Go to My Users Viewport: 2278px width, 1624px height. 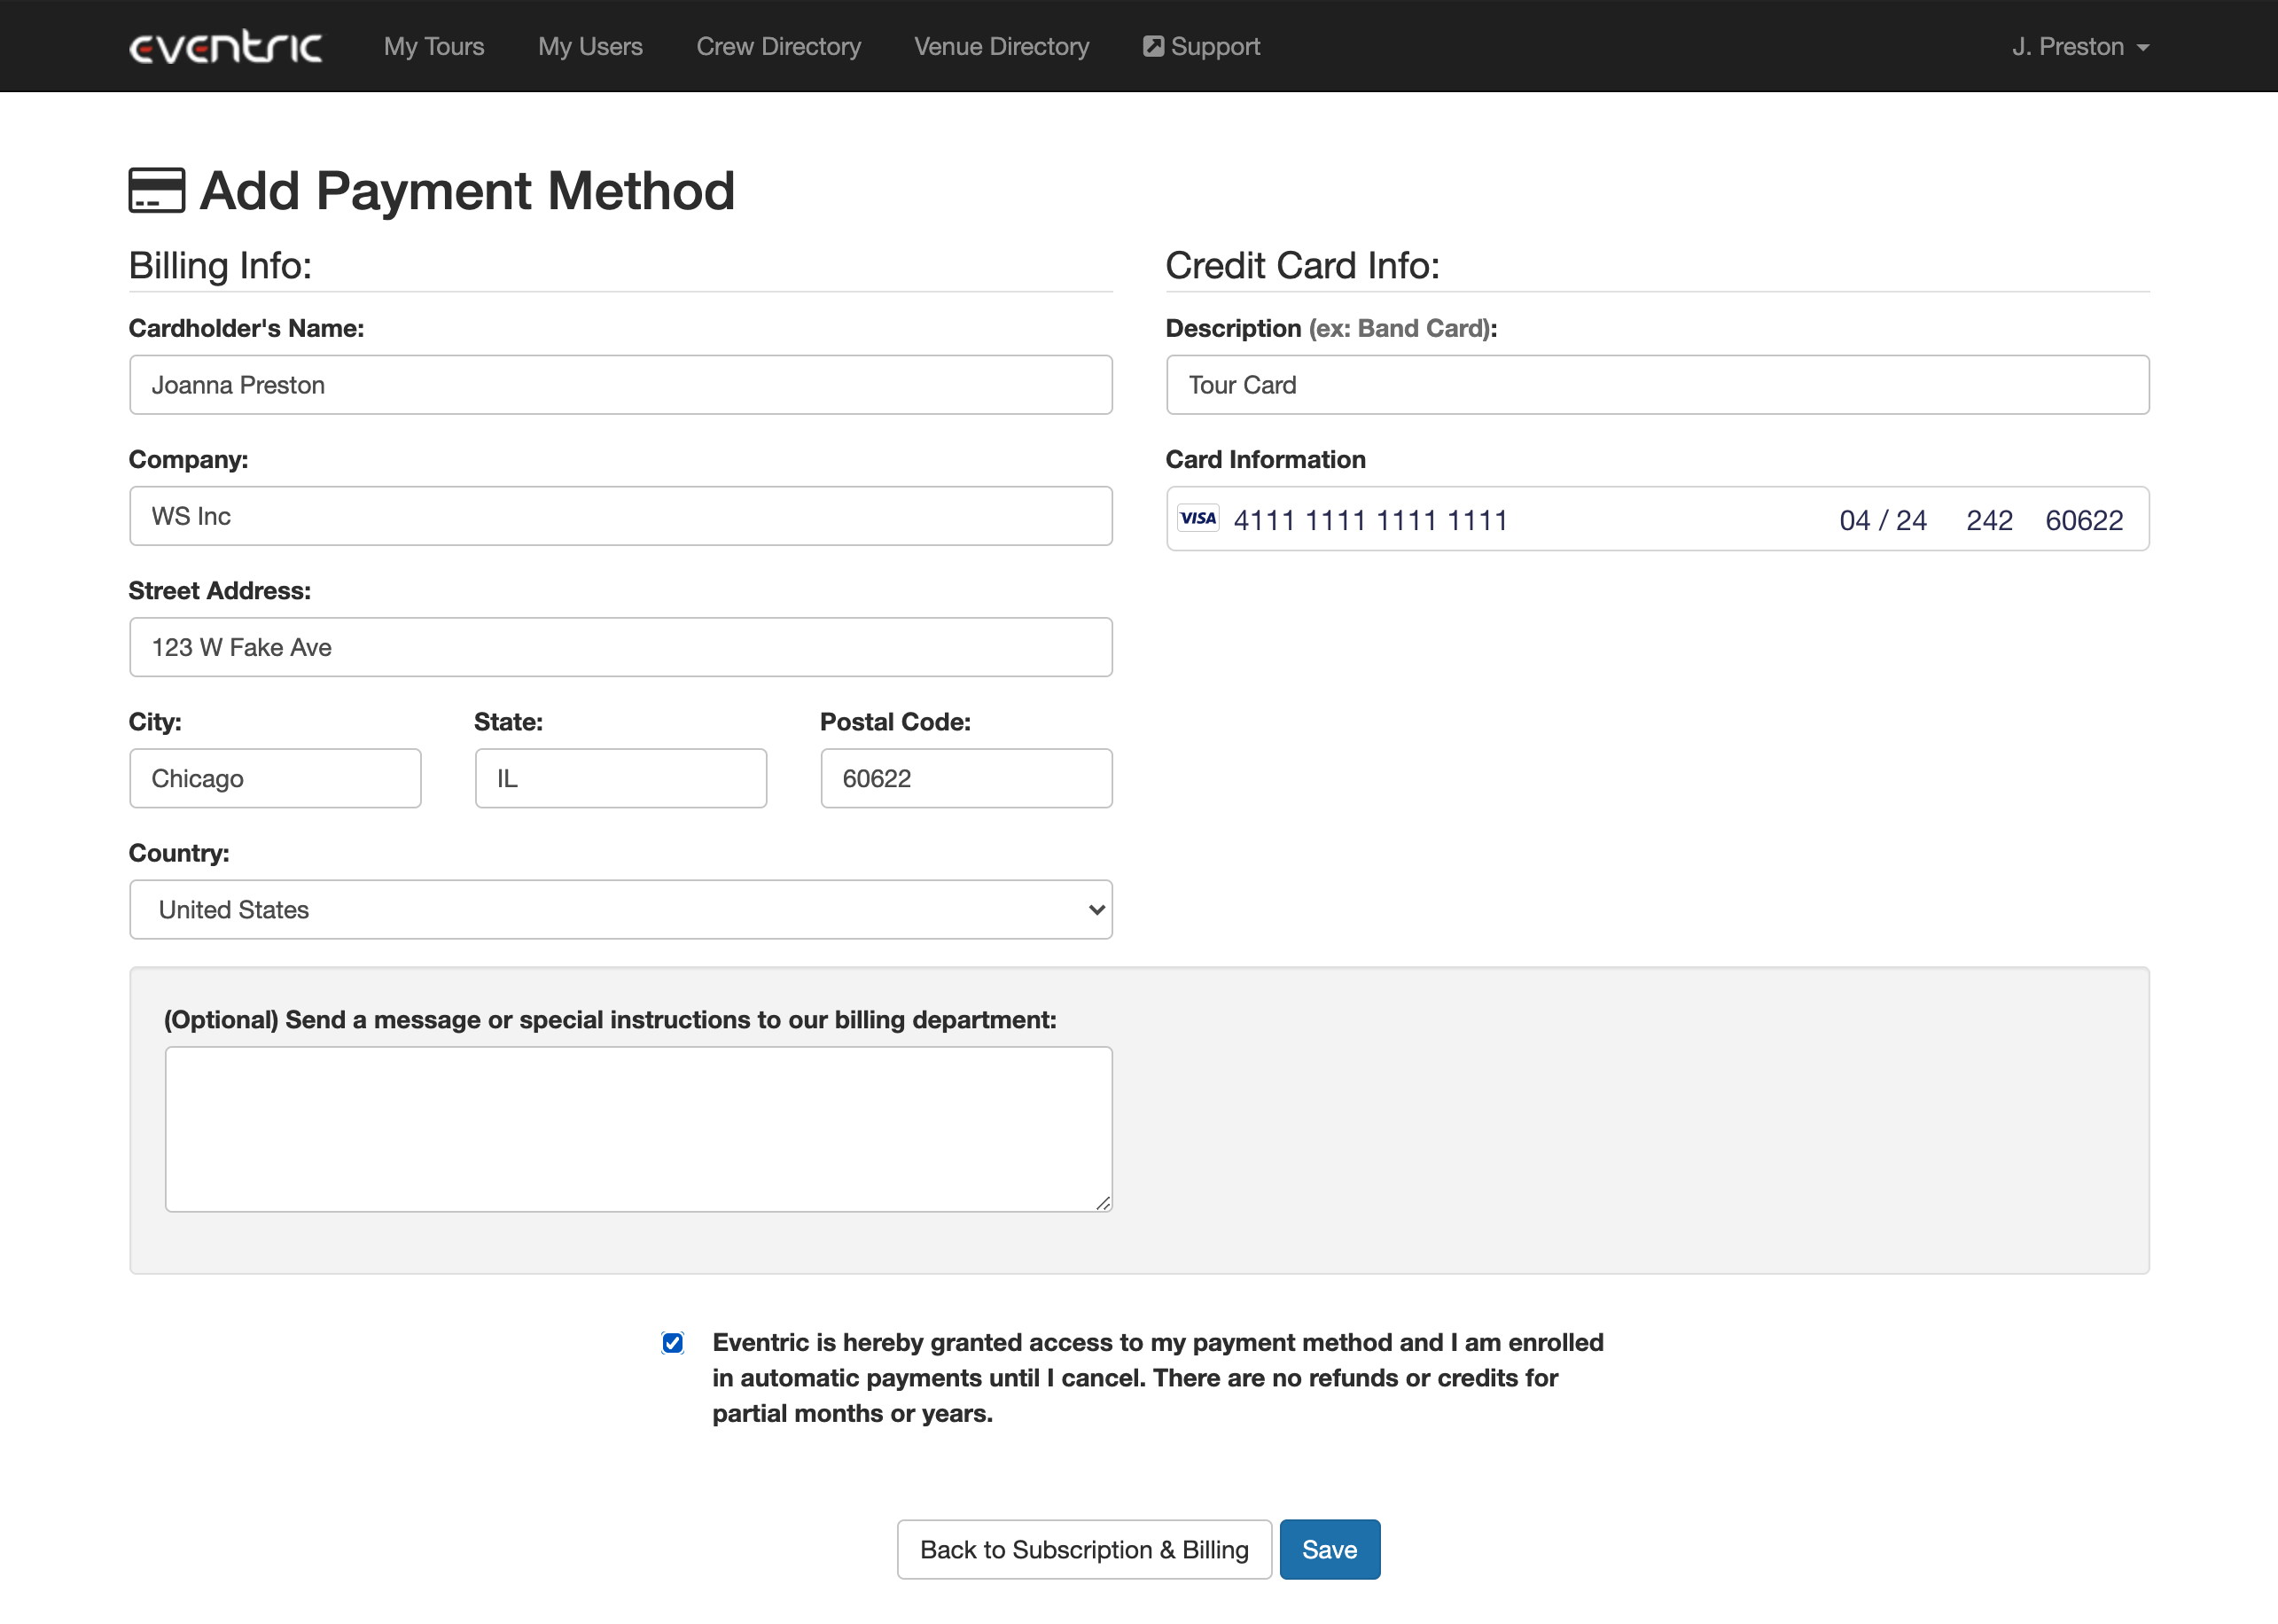tap(590, 46)
